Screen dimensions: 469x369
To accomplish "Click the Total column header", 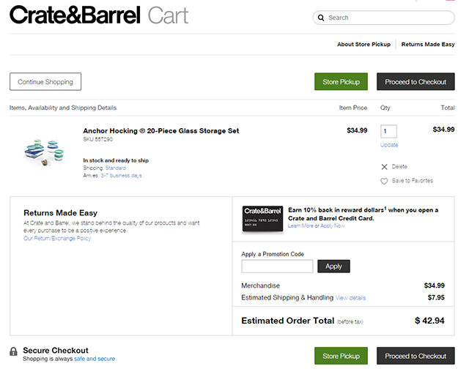I will tap(448, 108).
